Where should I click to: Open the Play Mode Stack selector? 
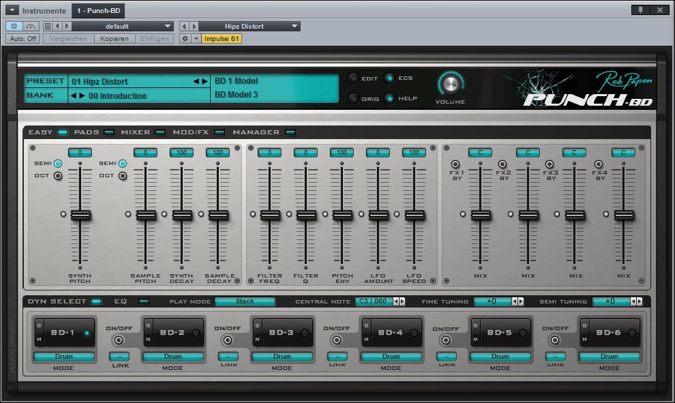pos(245,301)
